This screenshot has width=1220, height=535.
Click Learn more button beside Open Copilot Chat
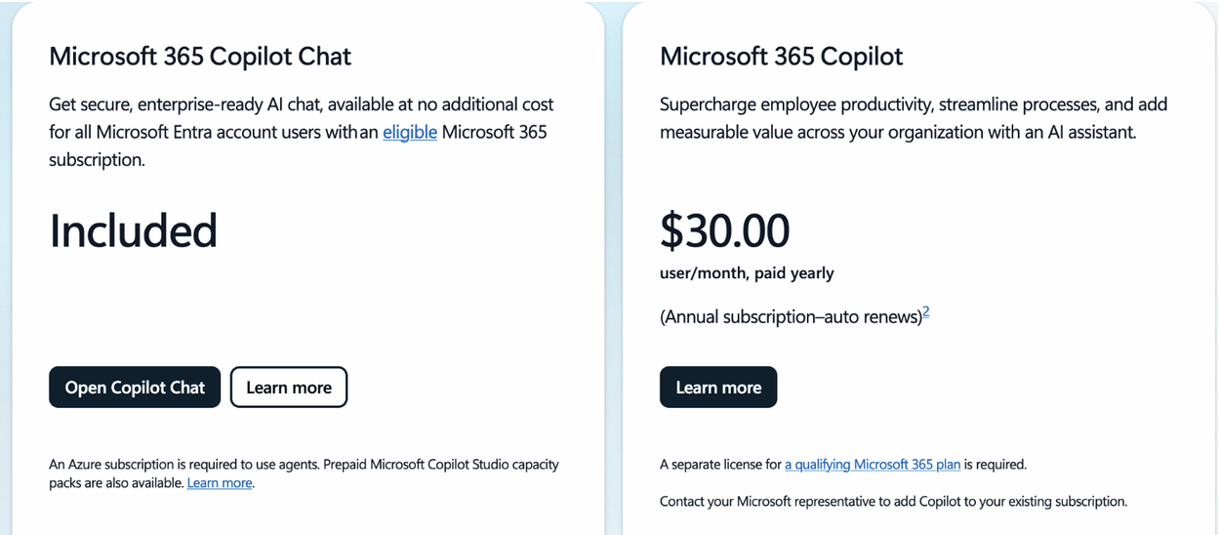point(289,388)
